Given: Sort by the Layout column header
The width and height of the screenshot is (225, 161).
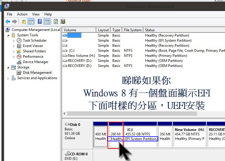Looking at the screenshot, I should 103,30.
